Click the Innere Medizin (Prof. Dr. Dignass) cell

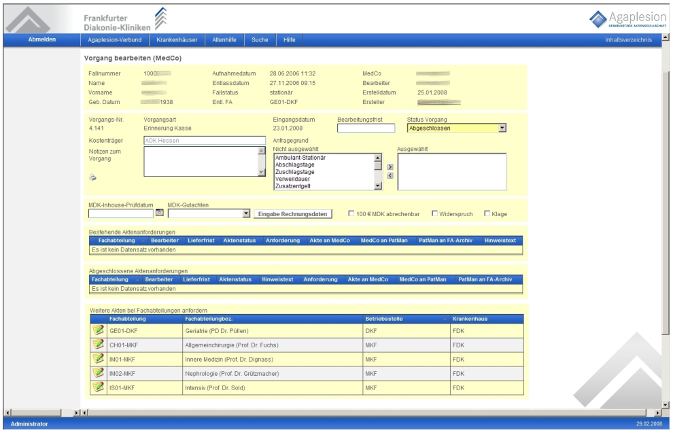click(x=273, y=359)
